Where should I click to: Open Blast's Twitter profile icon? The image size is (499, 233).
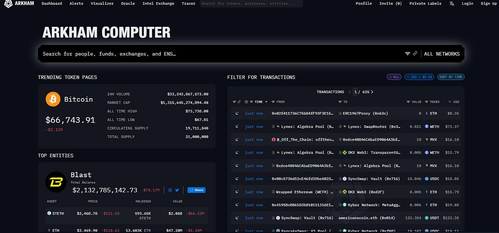pyautogui.click(x=177, y=190)
